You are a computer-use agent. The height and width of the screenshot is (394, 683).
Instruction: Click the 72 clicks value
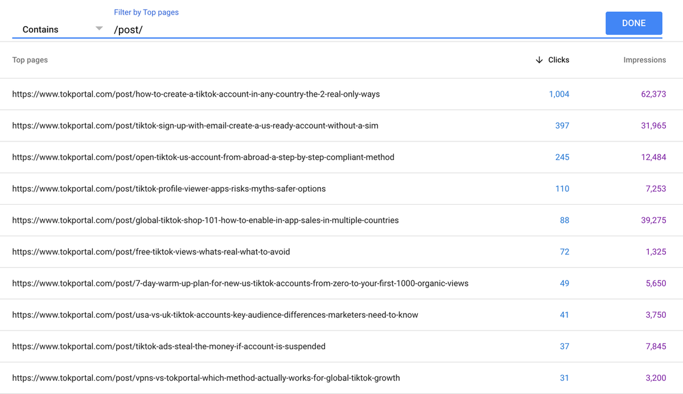[565, 252]
